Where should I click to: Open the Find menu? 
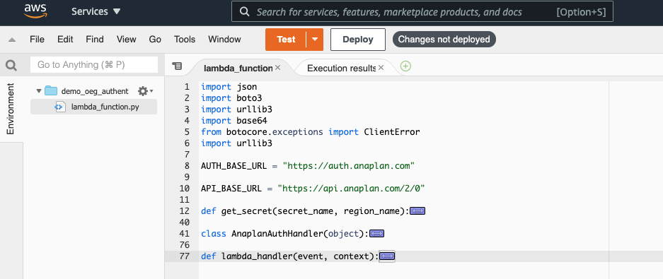pos(94,40)
